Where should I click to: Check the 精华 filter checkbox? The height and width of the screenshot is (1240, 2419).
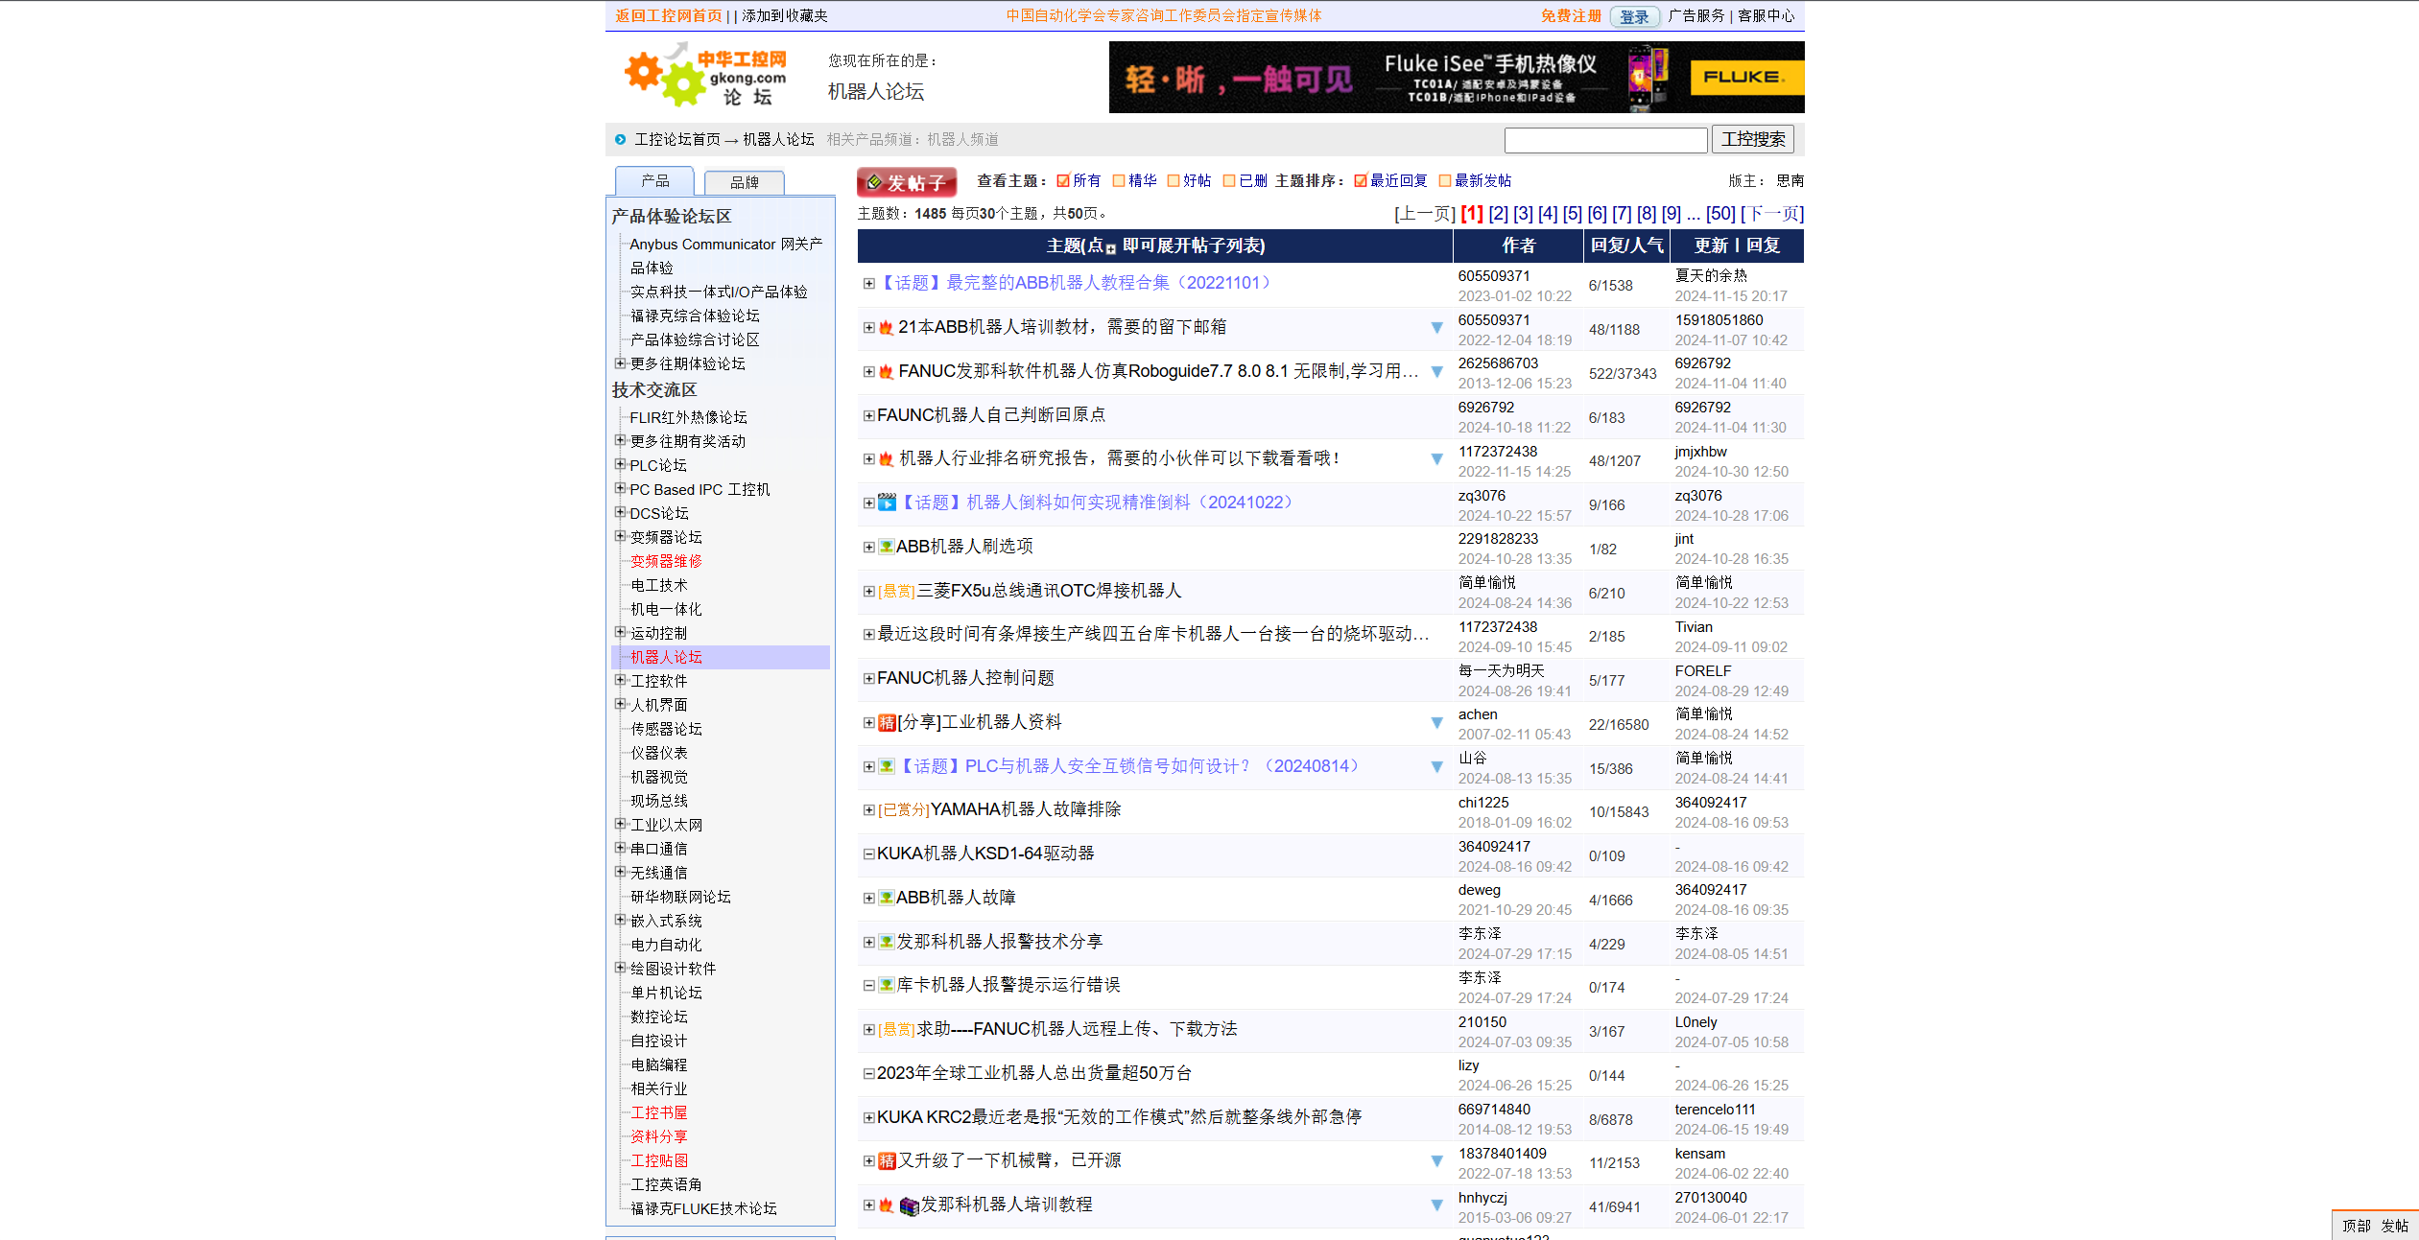tap(1118, 180)
